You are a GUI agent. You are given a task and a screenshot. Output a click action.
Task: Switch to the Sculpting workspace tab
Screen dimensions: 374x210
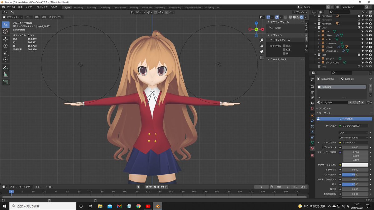[91, 7]
